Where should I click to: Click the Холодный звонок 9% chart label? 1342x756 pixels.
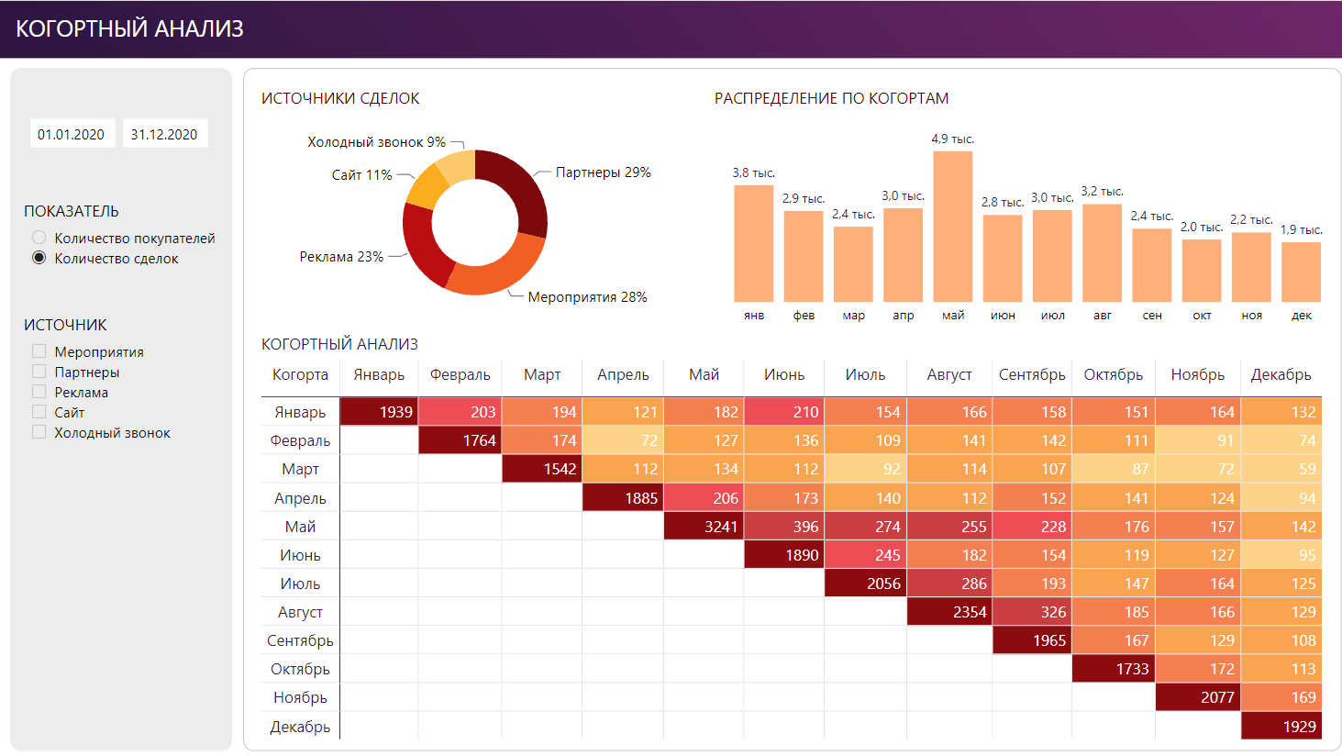point(376,142)
